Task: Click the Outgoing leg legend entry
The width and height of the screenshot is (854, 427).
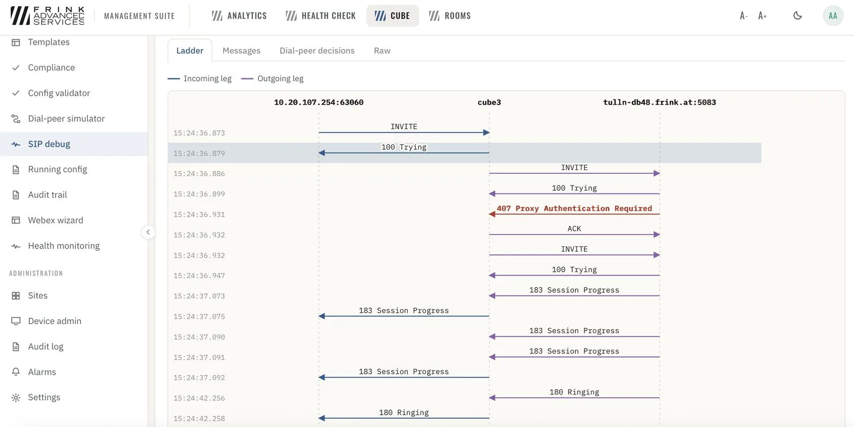Action: (272, 78)
